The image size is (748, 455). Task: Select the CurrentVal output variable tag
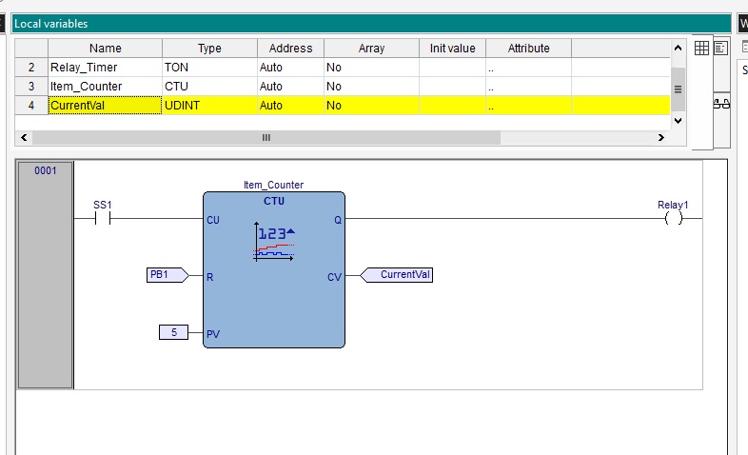pos(397,275)
